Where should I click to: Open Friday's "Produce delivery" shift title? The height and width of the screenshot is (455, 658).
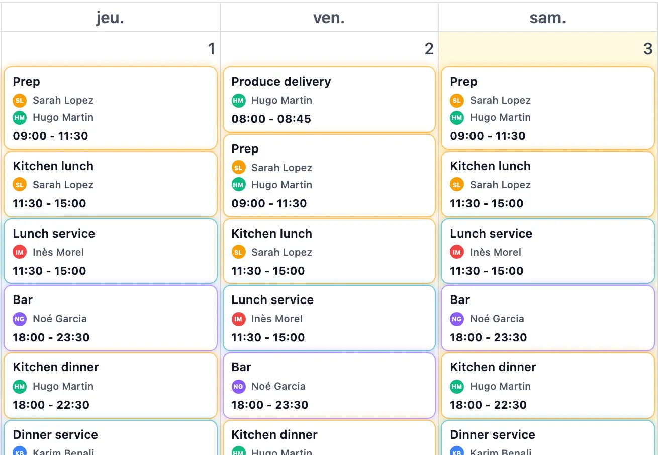(281, 82)
